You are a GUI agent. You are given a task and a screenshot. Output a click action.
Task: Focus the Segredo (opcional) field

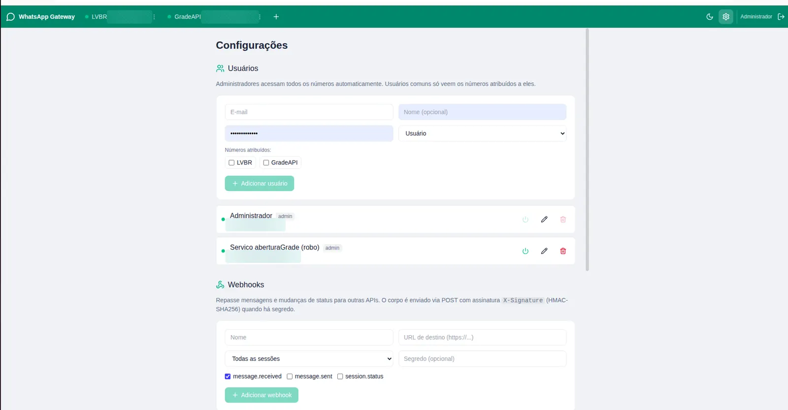pos(482,359)
